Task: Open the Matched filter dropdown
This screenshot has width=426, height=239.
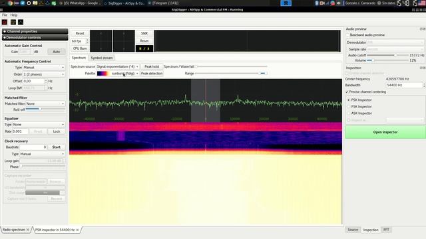Action: coord(45,104)
